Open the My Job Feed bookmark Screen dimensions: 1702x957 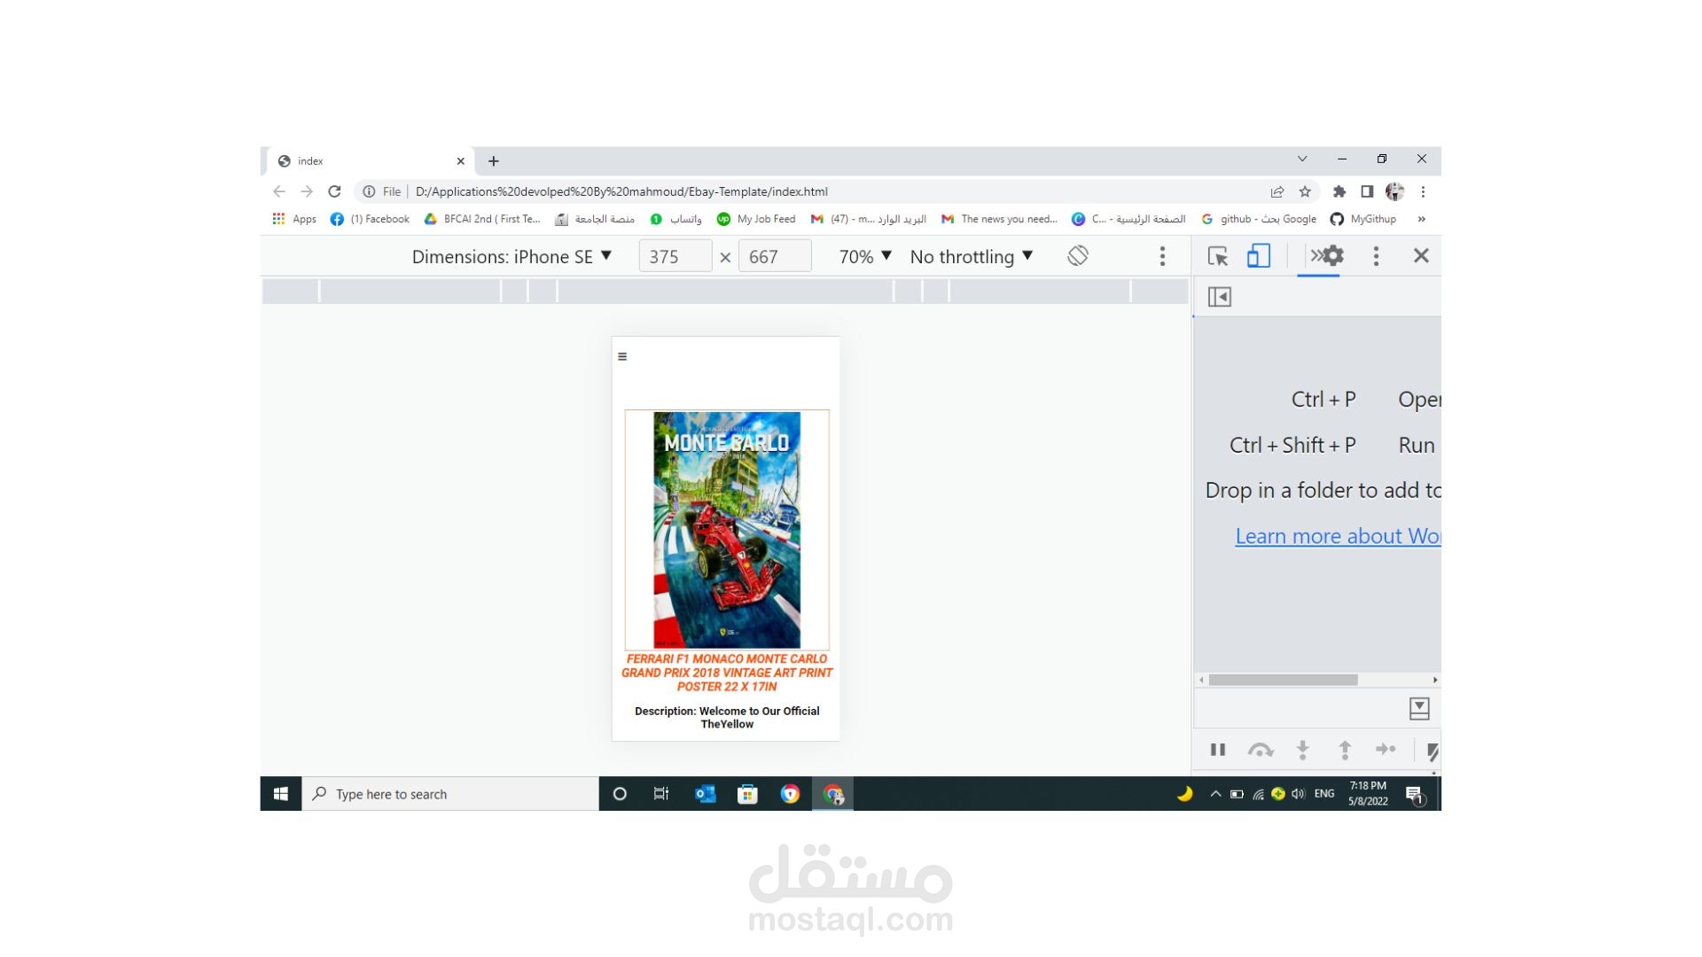756,219
